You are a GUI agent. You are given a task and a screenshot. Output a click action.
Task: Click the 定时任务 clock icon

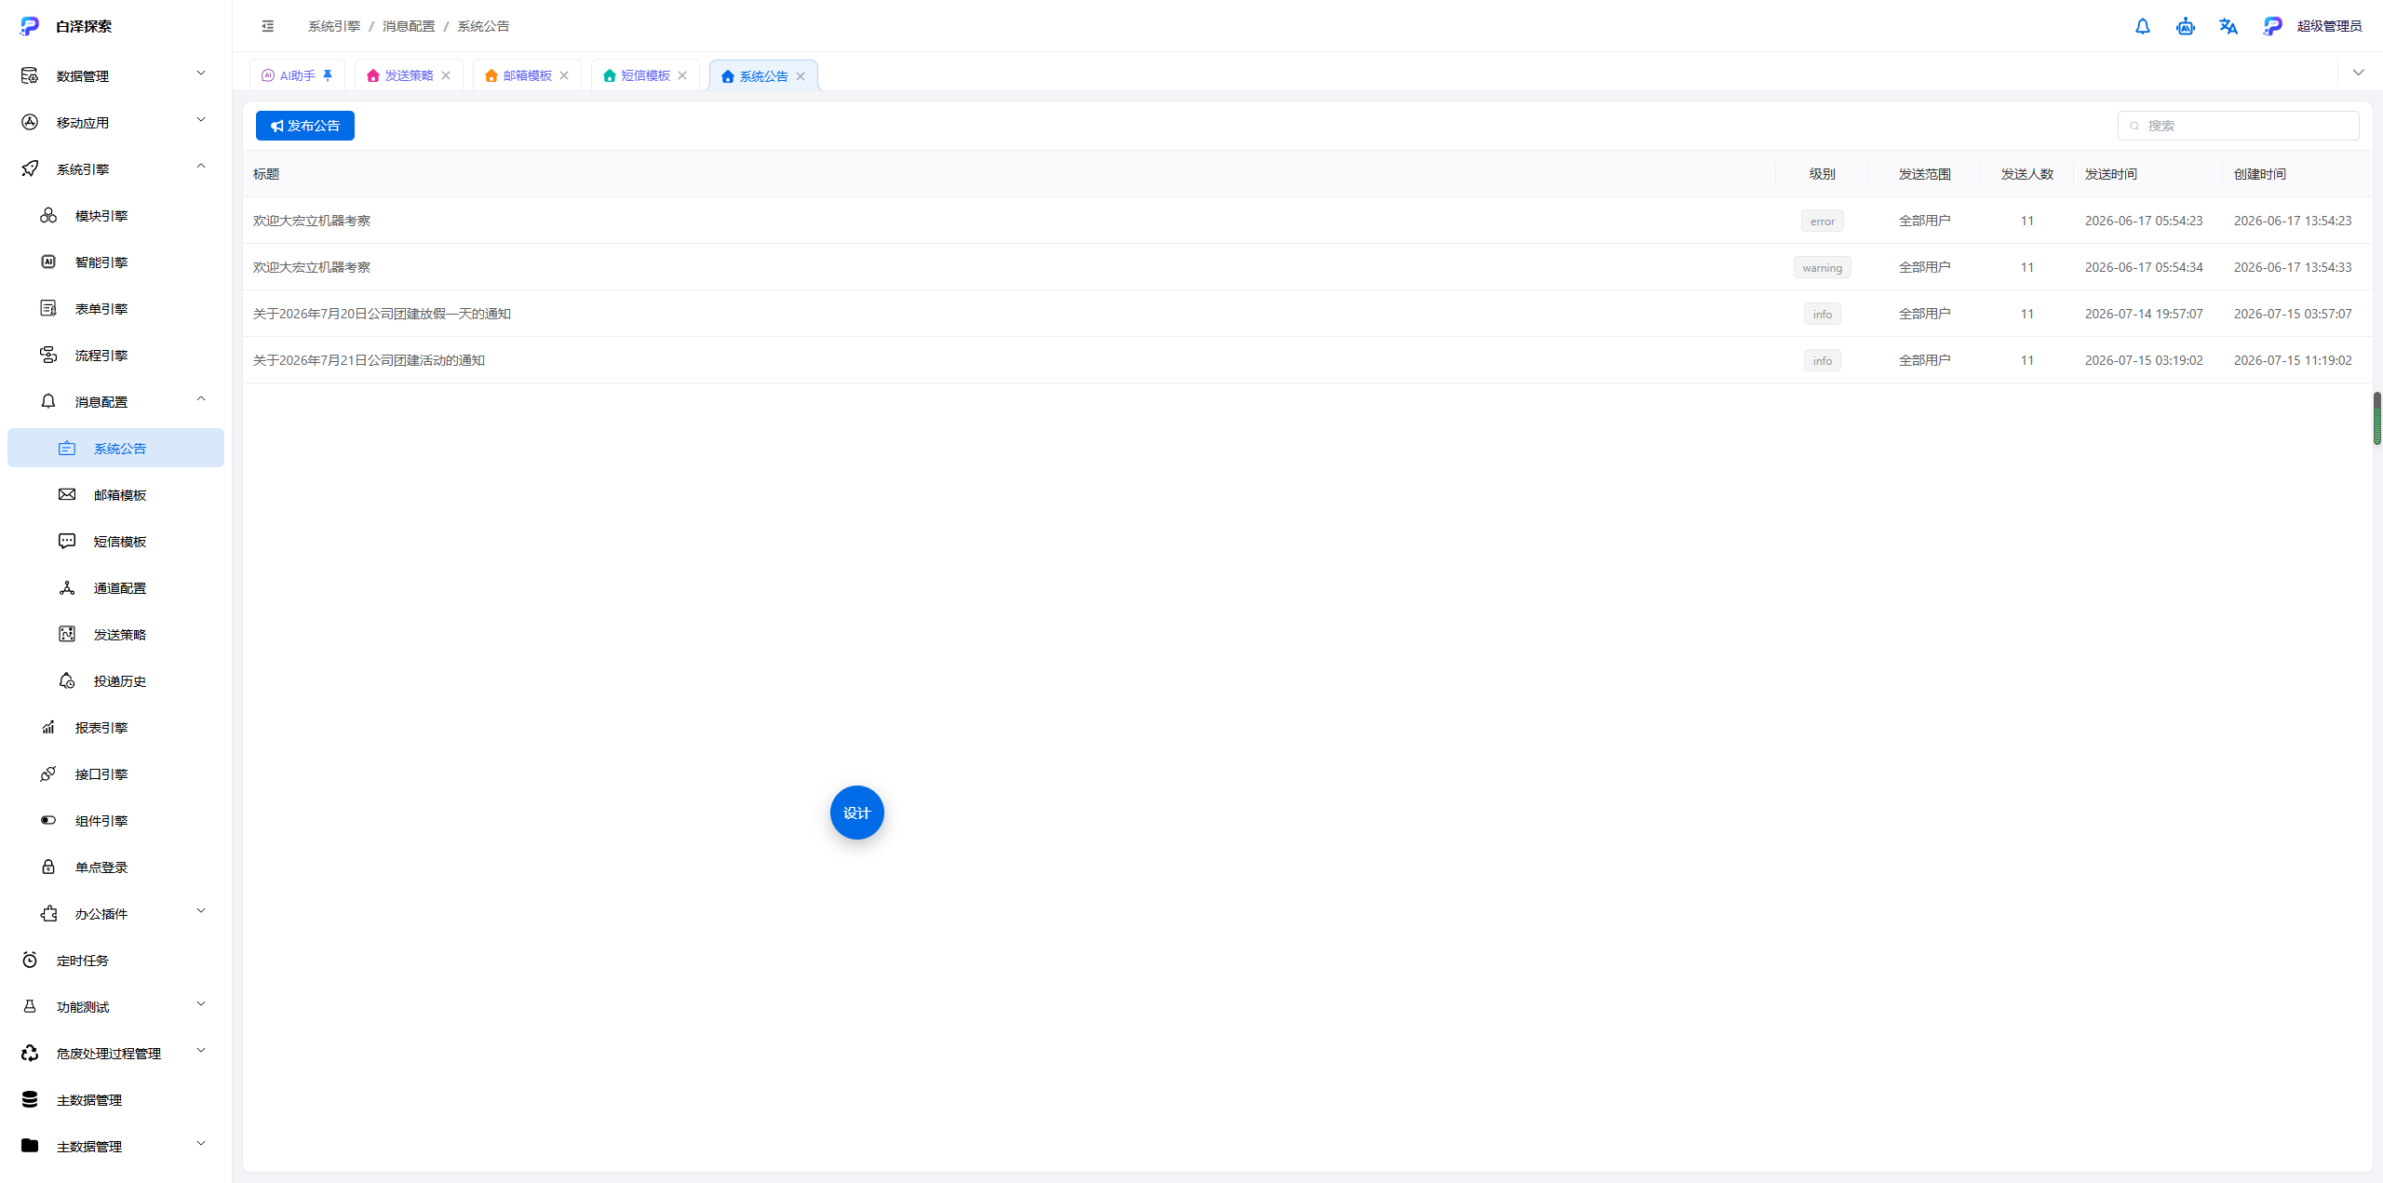pos(30,960)
